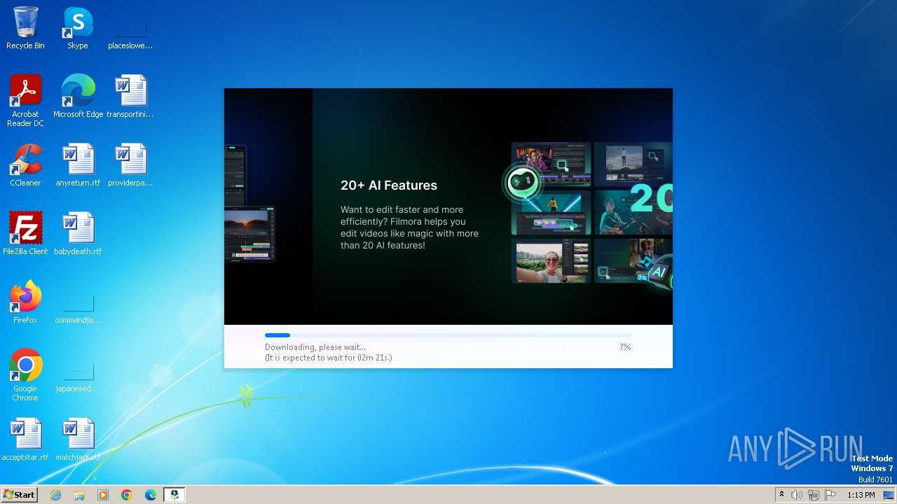Launch Skype from the desktop

click(78, 28)
